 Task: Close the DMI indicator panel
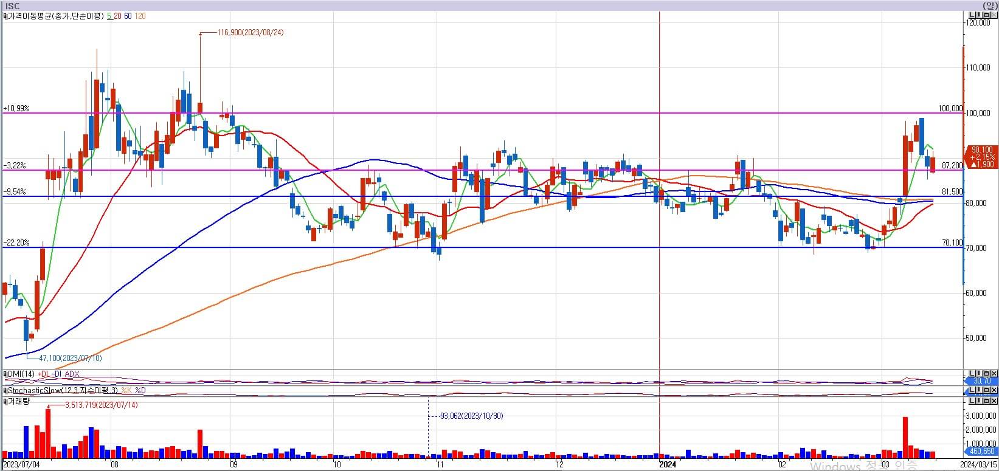[x=994, y=373]
